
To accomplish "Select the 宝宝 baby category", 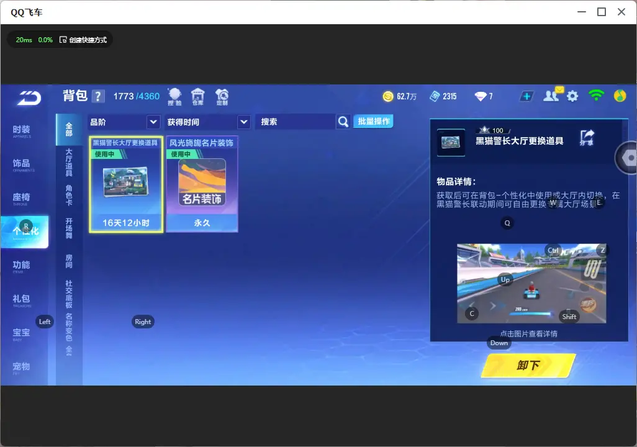I will 22,334.
